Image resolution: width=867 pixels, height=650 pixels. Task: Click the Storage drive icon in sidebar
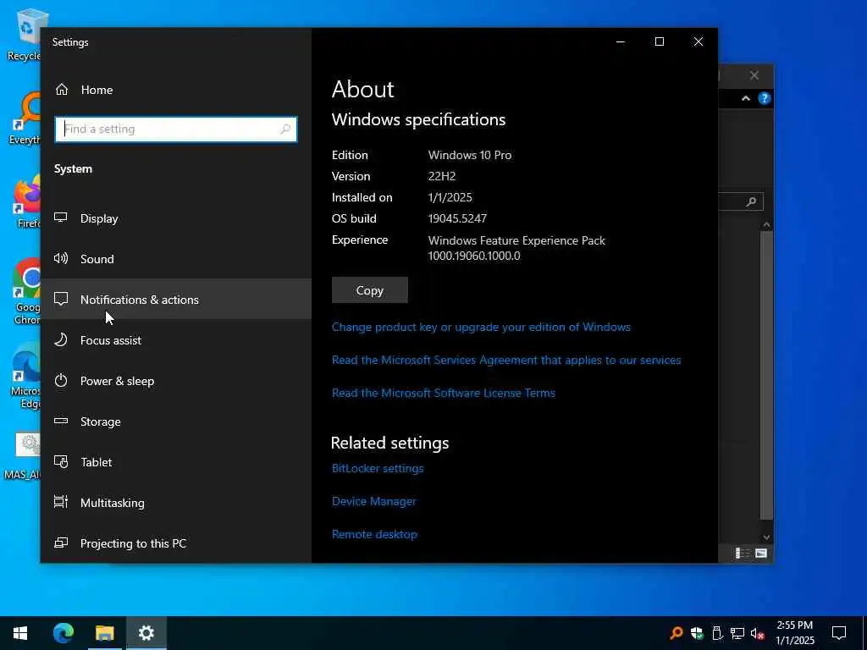click(x=61, y=421)
